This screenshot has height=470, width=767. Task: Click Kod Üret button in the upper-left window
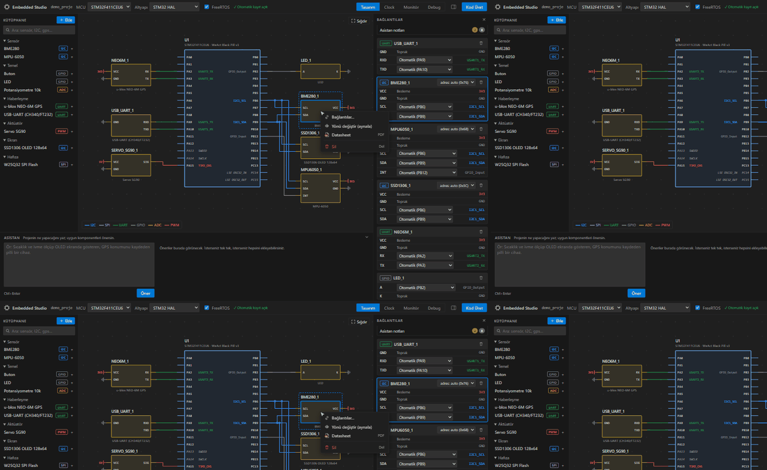474,7
